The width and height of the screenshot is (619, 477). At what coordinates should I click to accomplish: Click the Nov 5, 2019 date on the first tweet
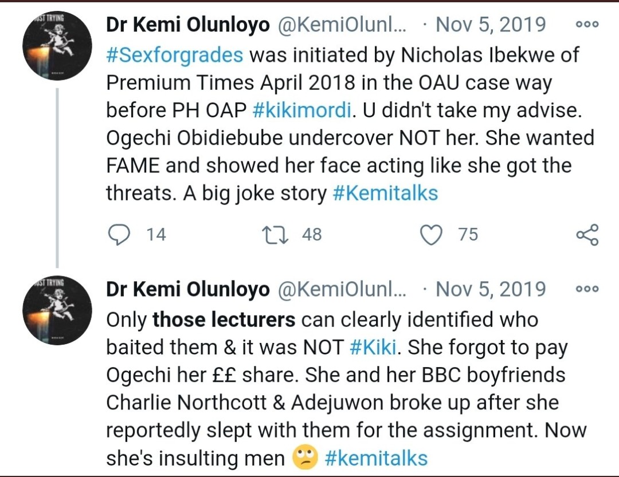coord(491,25)
